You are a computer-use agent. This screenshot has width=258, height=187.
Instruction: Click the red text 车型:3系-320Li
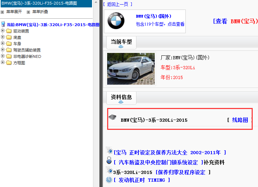(178, 67)
